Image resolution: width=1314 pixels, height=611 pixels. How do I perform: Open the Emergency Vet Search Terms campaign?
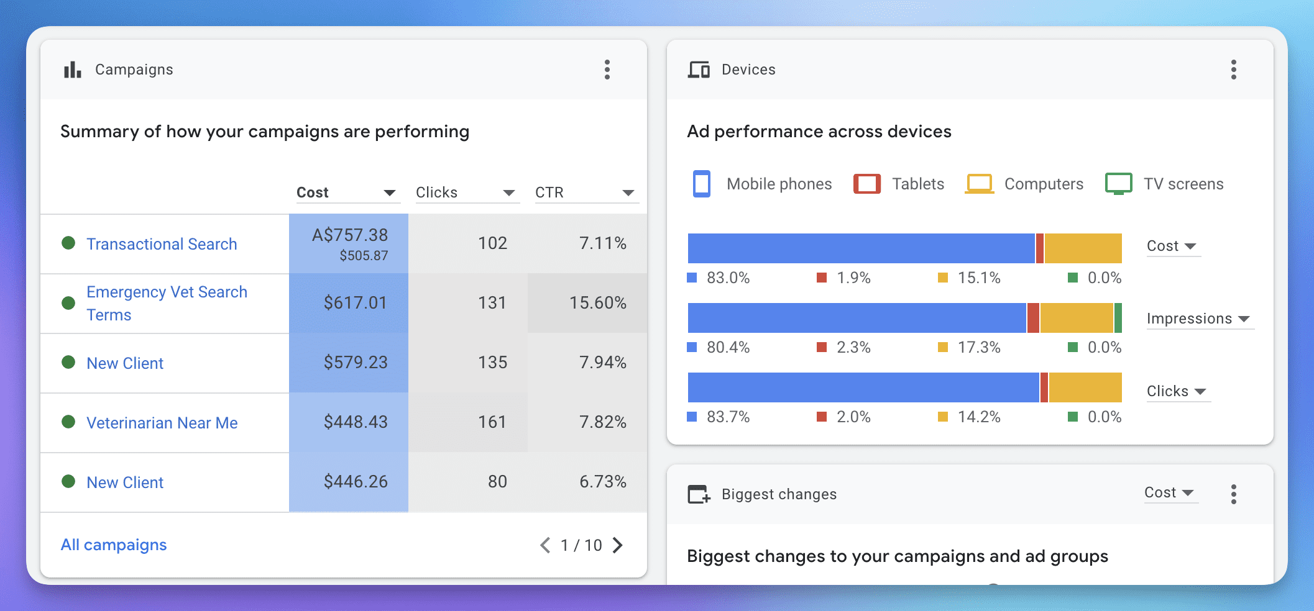point(167,303)
